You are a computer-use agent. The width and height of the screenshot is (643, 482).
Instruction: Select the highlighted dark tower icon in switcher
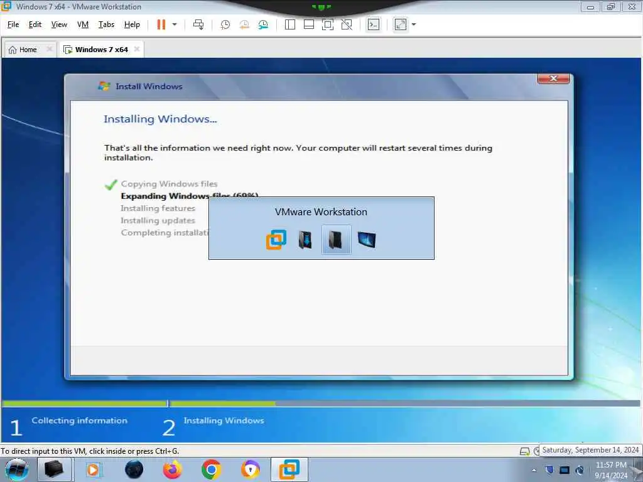[x=337, y=240]
